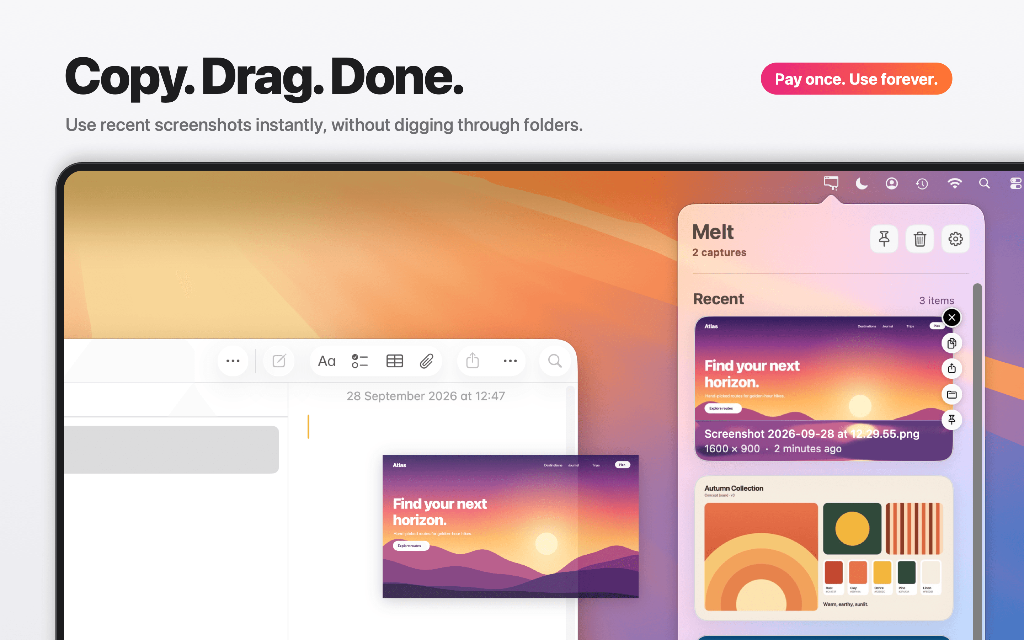Click the 3 items count label
Screen dimensions: 1024x640
(937, 300)
